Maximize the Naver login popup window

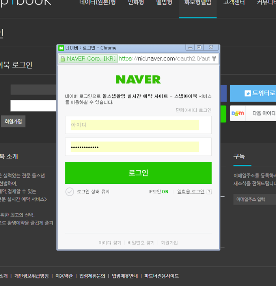[199, 48]
